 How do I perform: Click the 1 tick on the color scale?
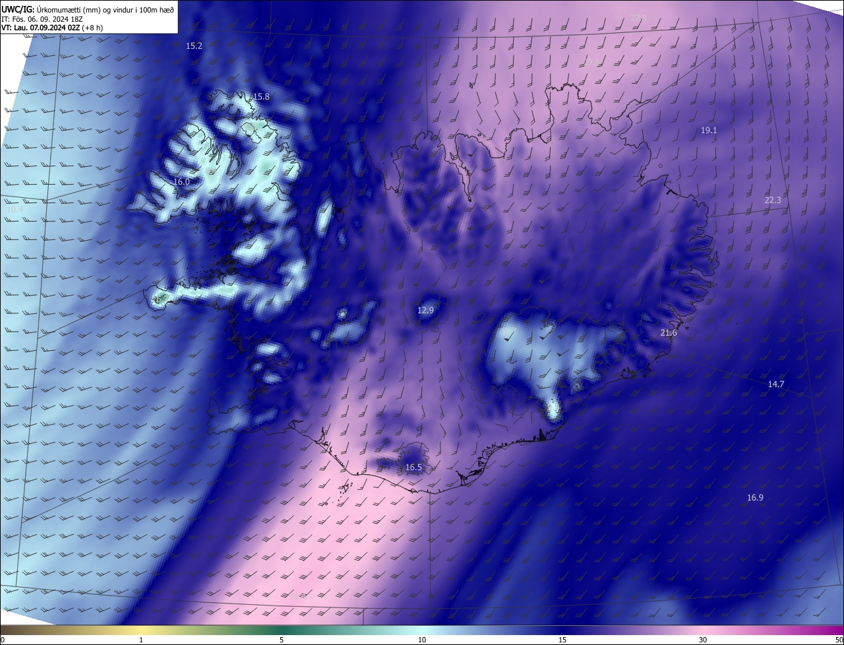coord(141,640)
